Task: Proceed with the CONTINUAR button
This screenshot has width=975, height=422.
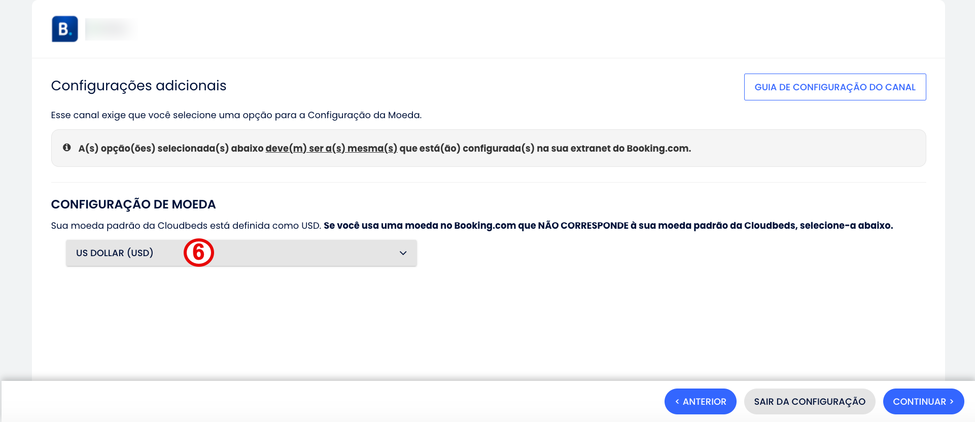Action: point(924,402)
